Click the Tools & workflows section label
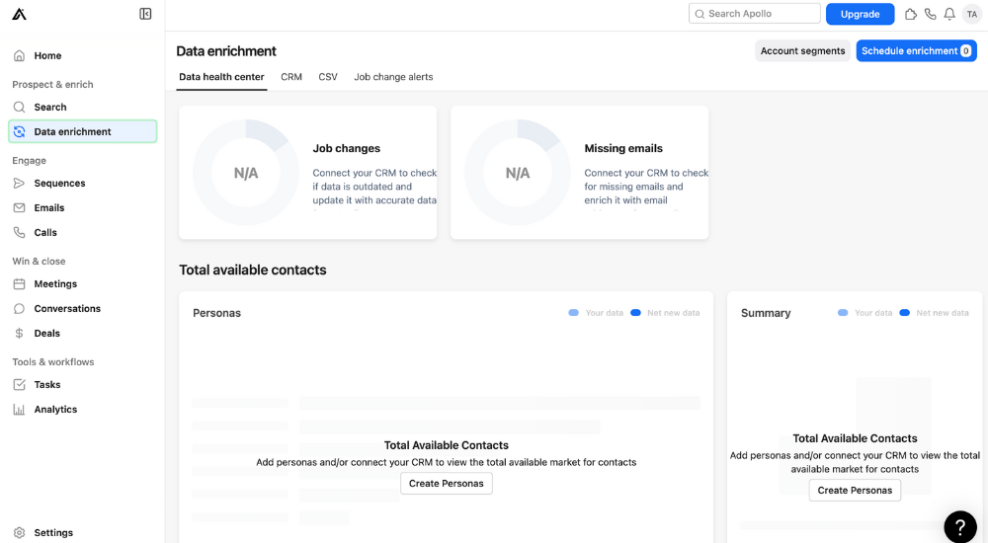This screenshot has height=543, width=988. [x=53, y=362]
